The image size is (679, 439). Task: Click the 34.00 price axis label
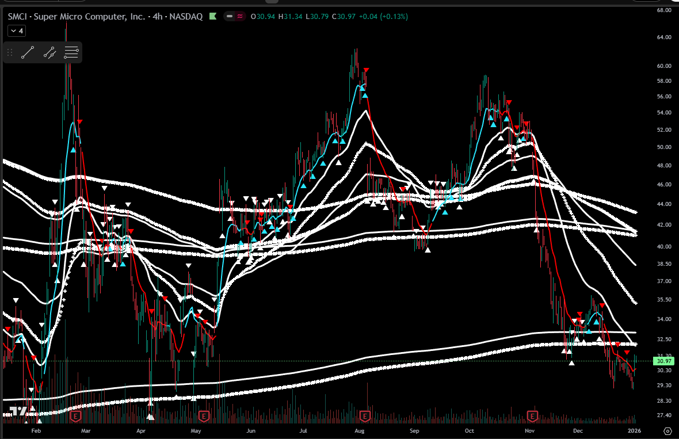tap(664, 319)
